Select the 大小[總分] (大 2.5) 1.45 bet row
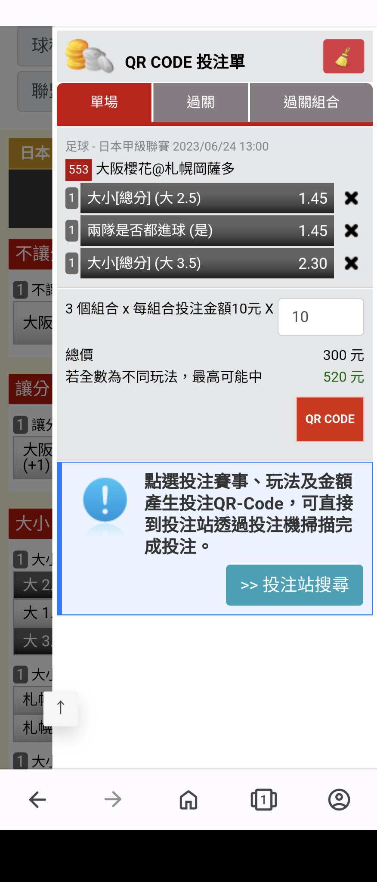This screenshot has width=377, height=882. tap(207, 198)
